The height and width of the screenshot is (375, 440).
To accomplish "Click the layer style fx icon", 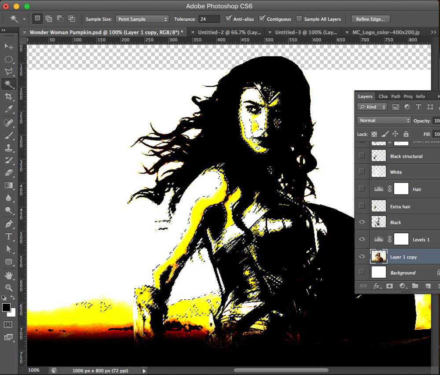I will 377,286.
